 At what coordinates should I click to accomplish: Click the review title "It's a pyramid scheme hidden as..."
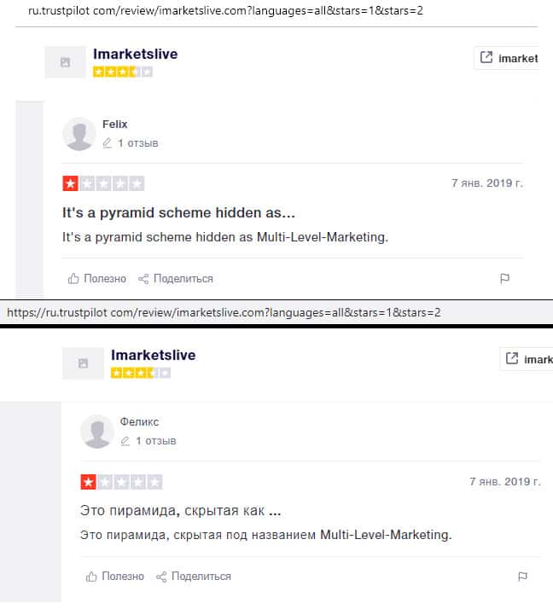(179, 212)
